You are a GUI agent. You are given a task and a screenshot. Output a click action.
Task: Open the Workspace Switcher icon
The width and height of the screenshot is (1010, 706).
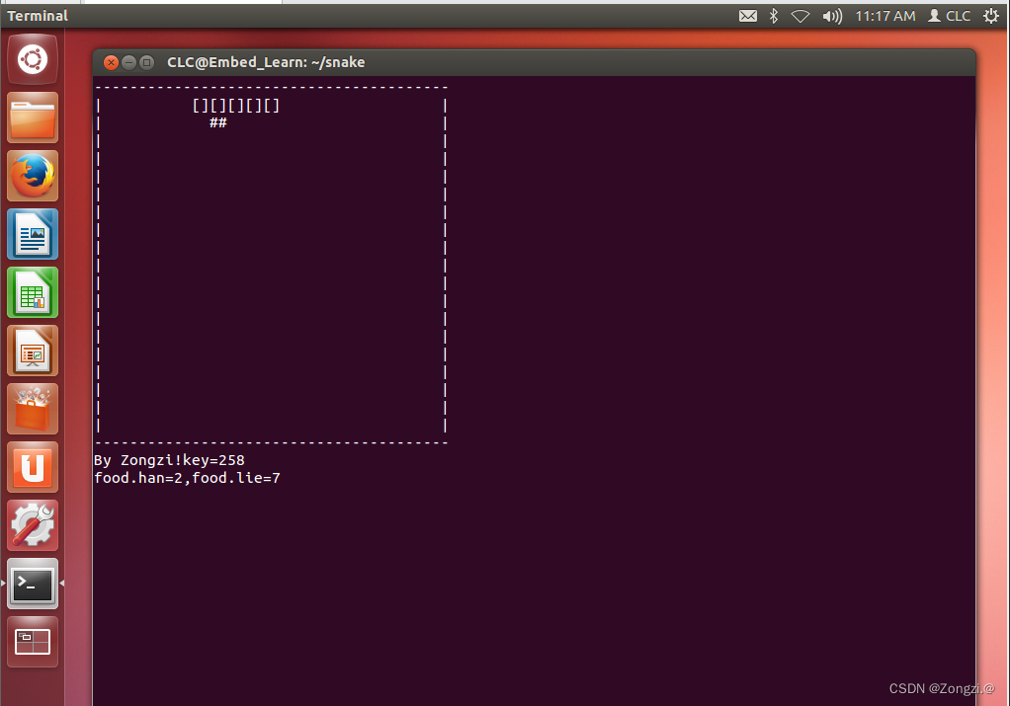tap(33, 642)
